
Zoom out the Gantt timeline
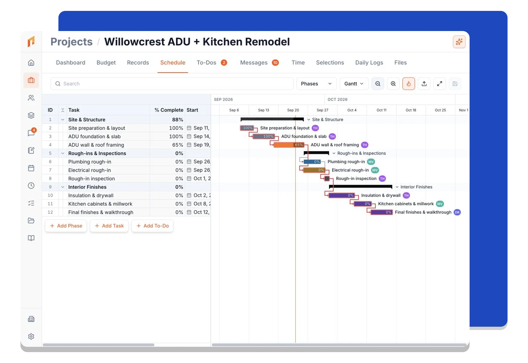378,84
